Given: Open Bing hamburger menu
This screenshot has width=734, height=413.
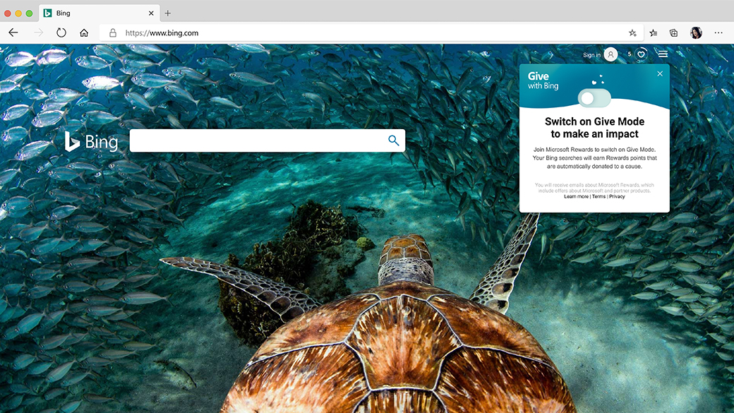Looking at the screenshot, I should 663,54.
